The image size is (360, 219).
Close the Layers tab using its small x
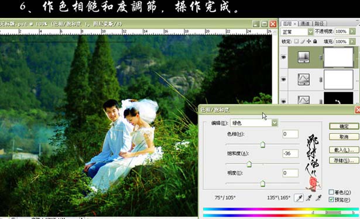tap(295, 23)
